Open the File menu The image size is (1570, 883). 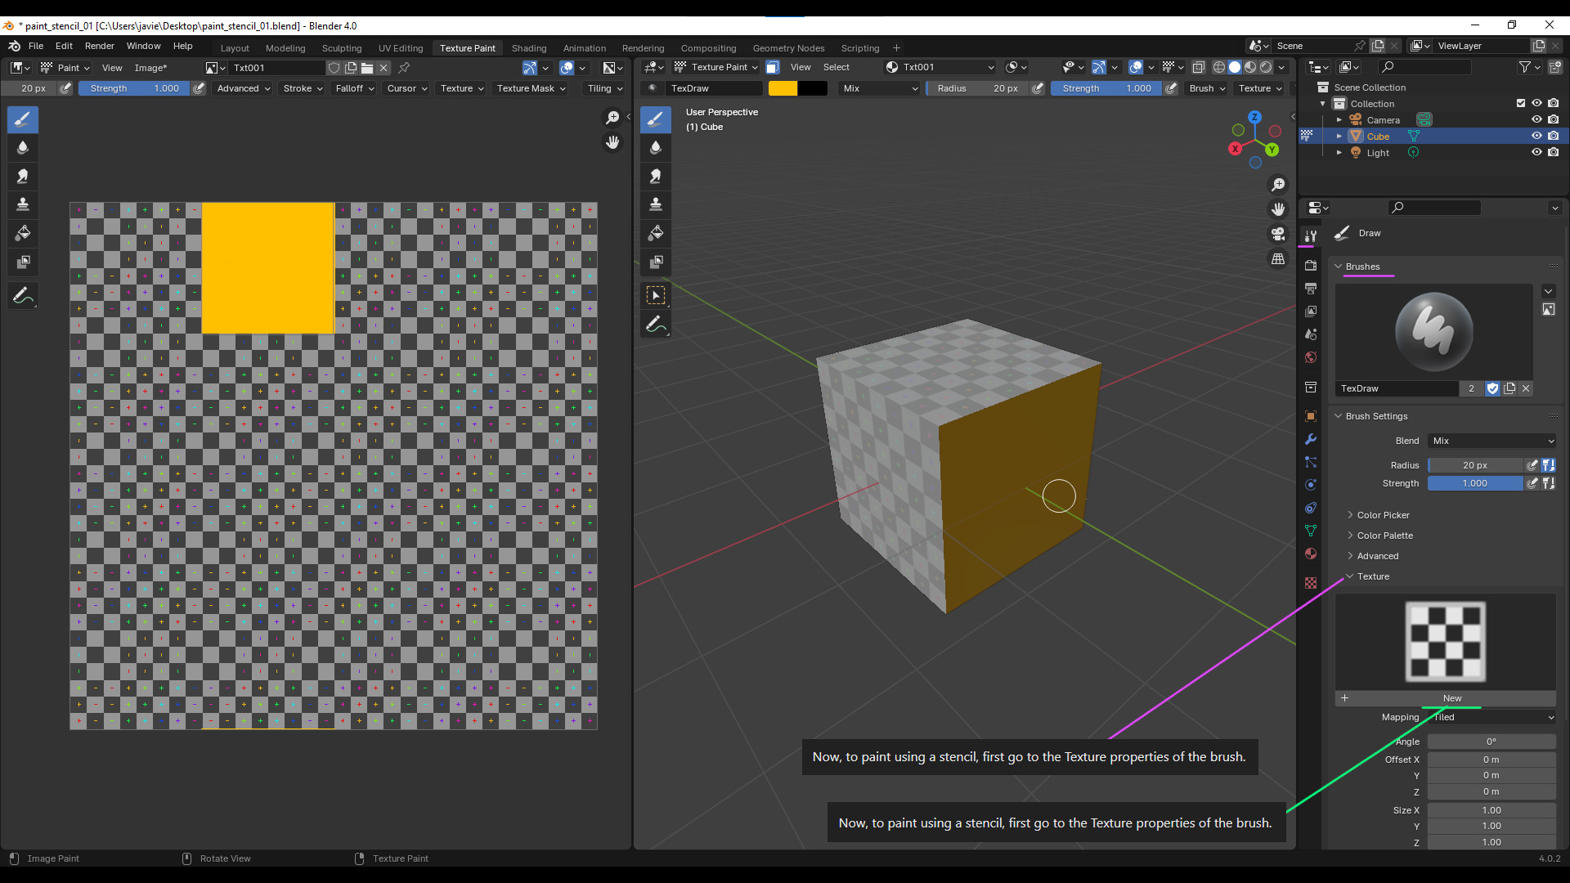click(x=36, y=46)
